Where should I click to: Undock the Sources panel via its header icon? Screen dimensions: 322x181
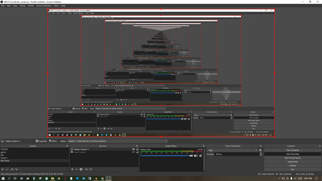point(137,146)
